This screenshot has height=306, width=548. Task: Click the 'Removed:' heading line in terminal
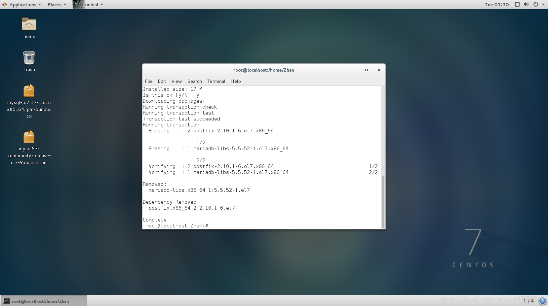[x=155, y=184]
